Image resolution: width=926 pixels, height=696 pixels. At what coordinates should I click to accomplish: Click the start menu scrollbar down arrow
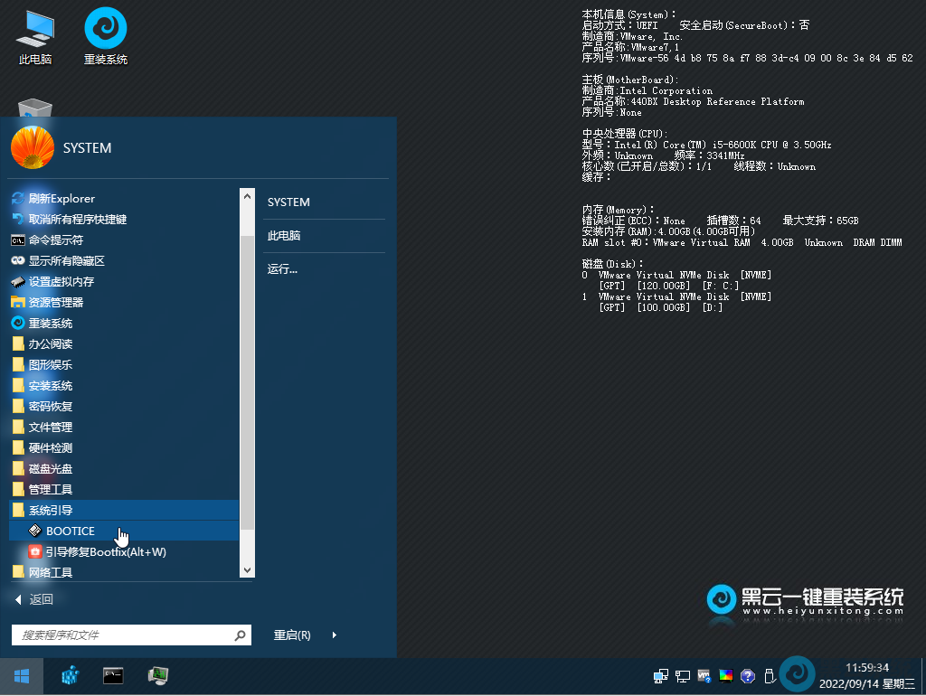pyautogui.click(x=247, y=570)
